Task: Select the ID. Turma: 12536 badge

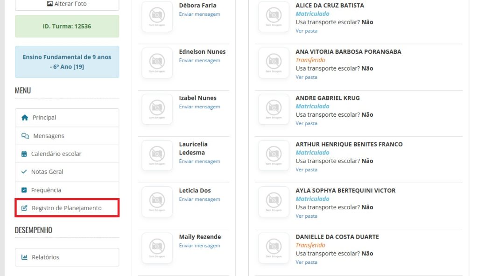Action: tap(67, 26)
